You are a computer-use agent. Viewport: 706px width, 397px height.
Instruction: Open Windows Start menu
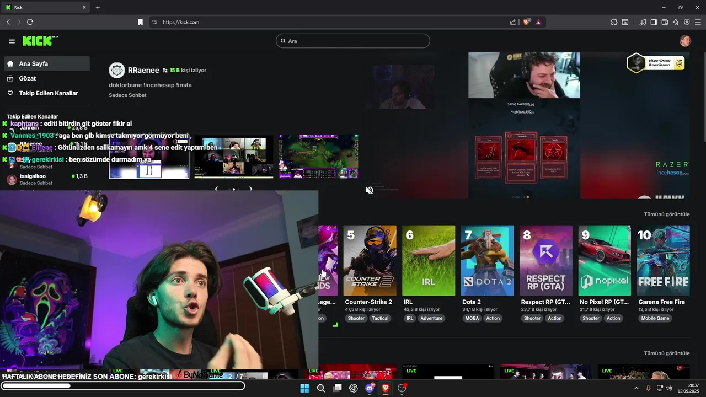pos(304,388)
